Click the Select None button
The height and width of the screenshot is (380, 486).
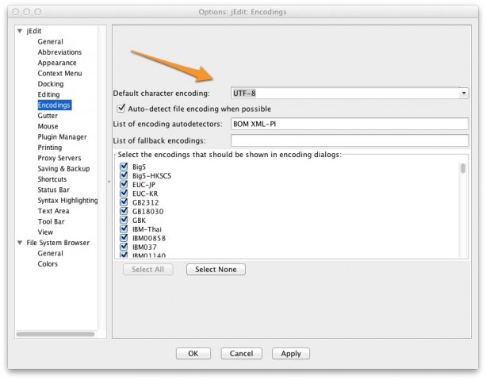click(x=216, y=269)
